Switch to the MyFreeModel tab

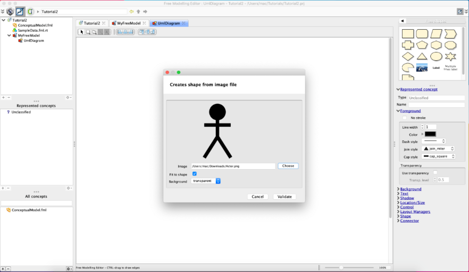129,23
